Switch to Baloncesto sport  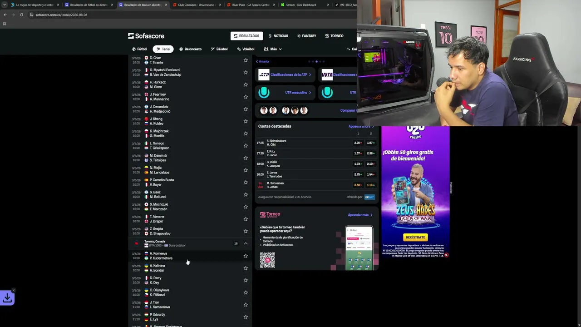(191, 49)
